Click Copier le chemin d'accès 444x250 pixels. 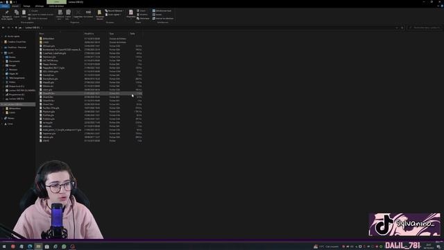click(41, 15)
